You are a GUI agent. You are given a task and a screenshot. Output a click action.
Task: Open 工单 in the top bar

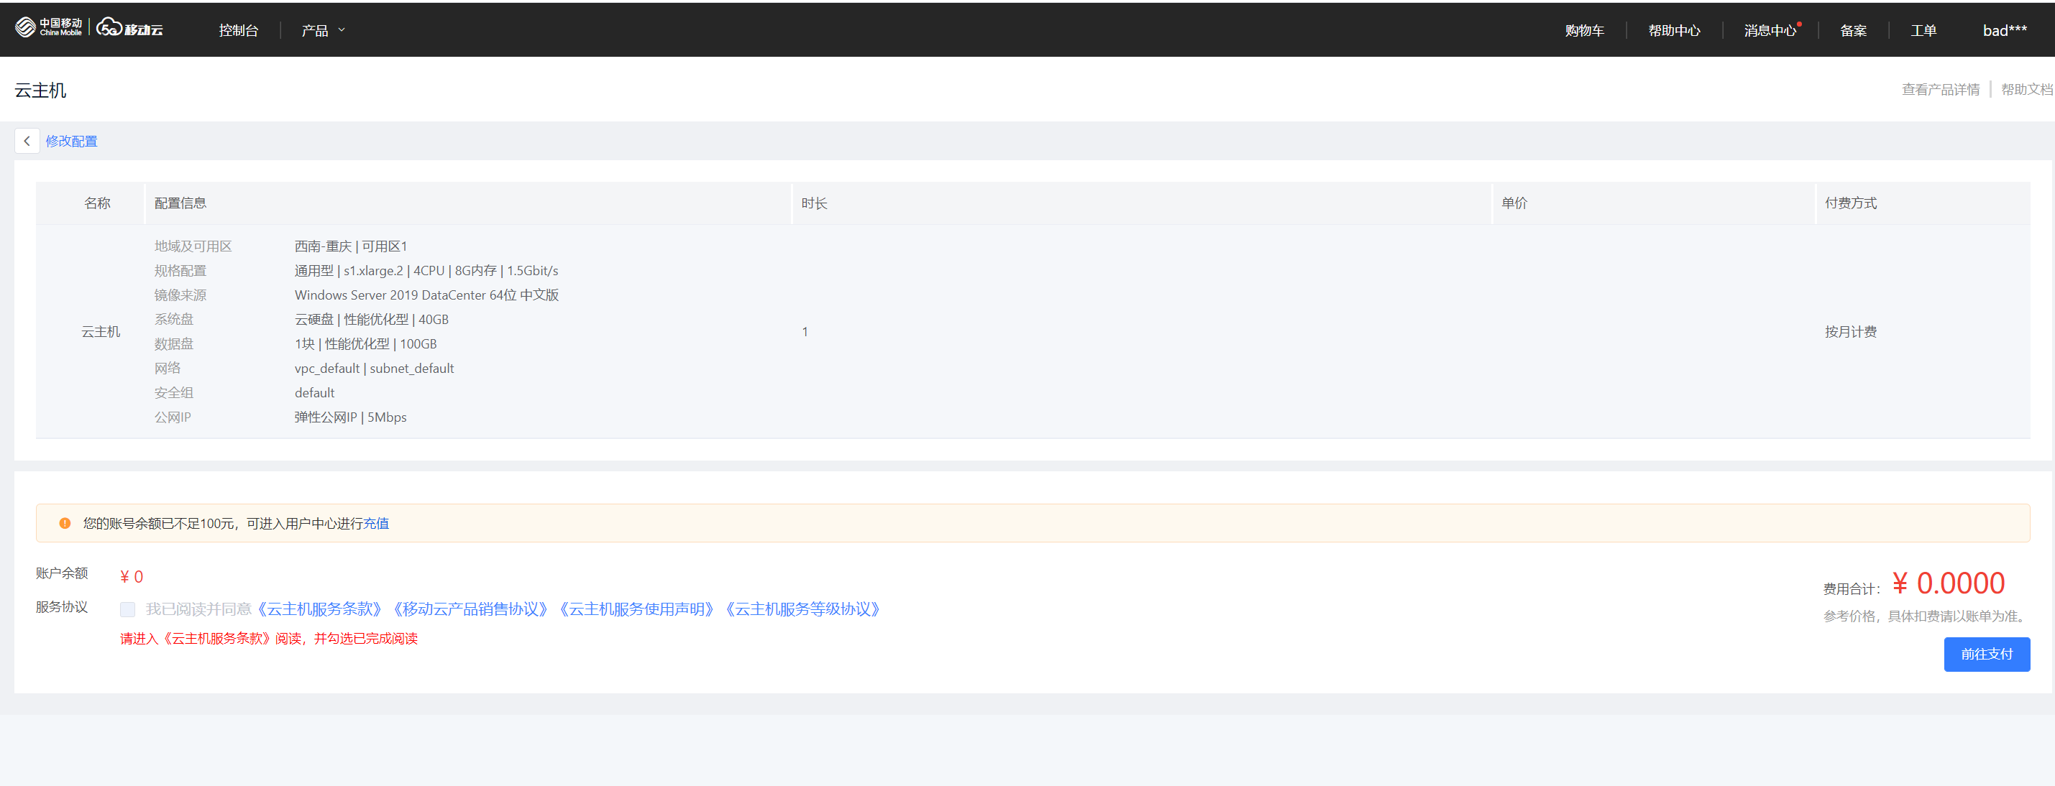tap(1923, 30)
